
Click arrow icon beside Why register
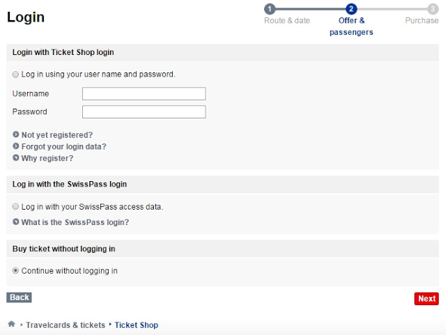click(16, 157)
